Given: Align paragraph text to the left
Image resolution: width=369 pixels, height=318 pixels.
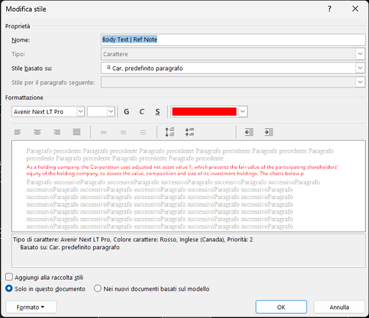Looking at the screenshot, I should 18,132.
